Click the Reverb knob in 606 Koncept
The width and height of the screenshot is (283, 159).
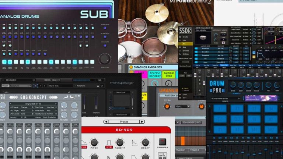64,115
